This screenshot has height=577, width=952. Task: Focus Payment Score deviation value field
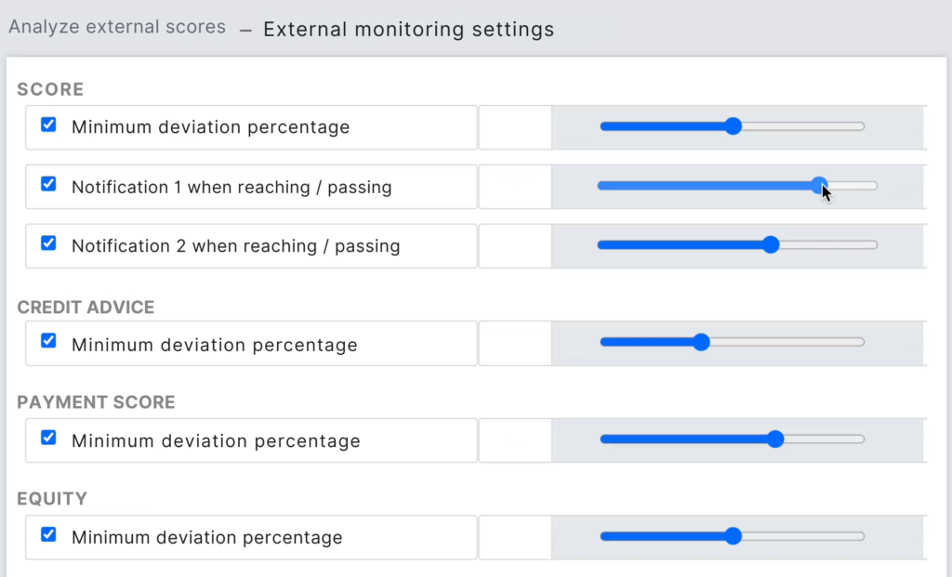point(515,440)
